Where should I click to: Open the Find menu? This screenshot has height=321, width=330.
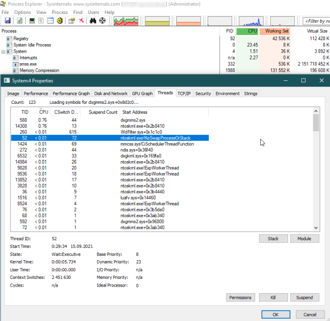pyautogui.click(x=78, y=12)
